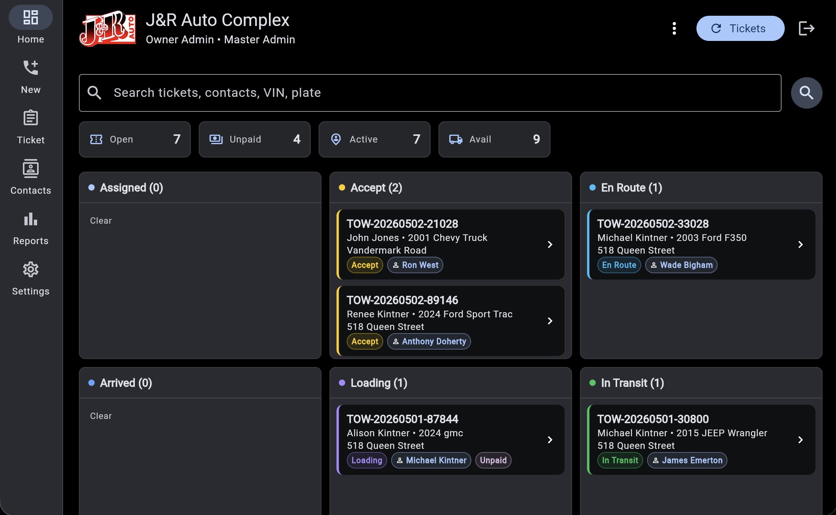The image size is (836, 515).
Task: Open the En Route (1) column header
Action: [x=701, y=188]
